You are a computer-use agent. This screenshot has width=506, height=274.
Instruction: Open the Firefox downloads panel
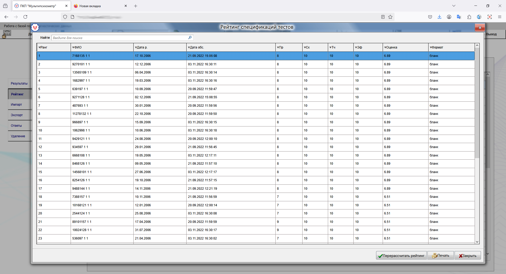point(439,17)
